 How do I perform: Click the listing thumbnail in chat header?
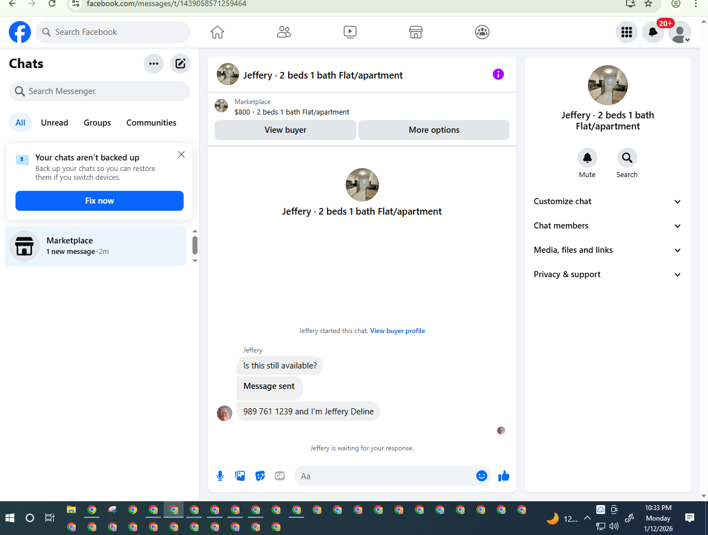click(x=228, y=74)
